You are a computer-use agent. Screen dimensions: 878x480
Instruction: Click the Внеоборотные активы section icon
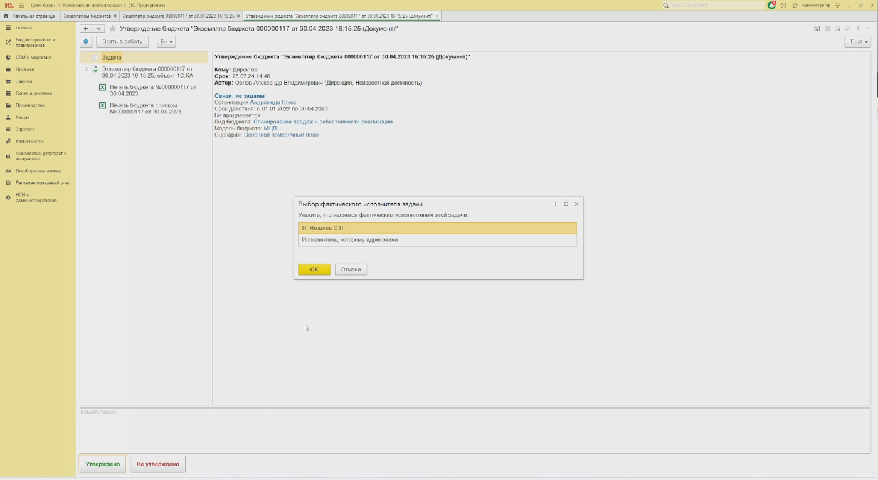(x=8, y=170)
